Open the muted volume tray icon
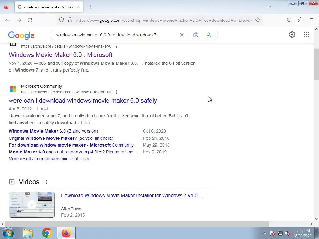The image size is (319, 239). coord(288,233)
